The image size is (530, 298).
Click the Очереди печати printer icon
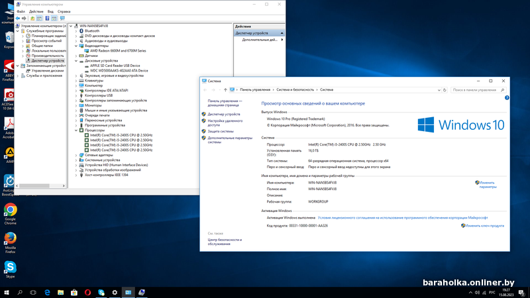[x=81, y=115]
